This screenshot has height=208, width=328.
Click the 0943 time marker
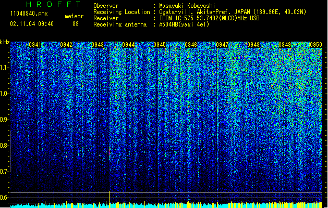click(x=98, y=45)
